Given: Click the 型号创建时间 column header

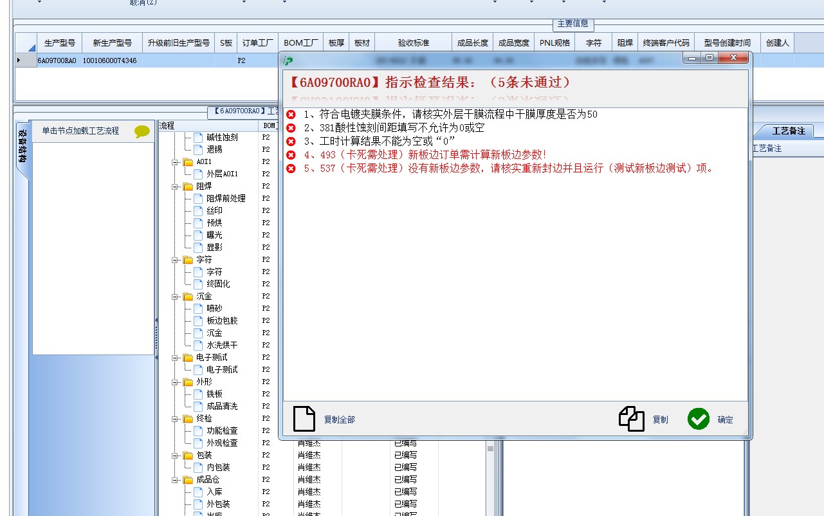Looking at the screenshot, I should click(728, 43).
